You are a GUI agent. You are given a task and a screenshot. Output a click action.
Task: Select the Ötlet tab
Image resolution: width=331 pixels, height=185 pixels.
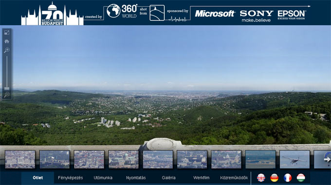click(x=38, y=178)
